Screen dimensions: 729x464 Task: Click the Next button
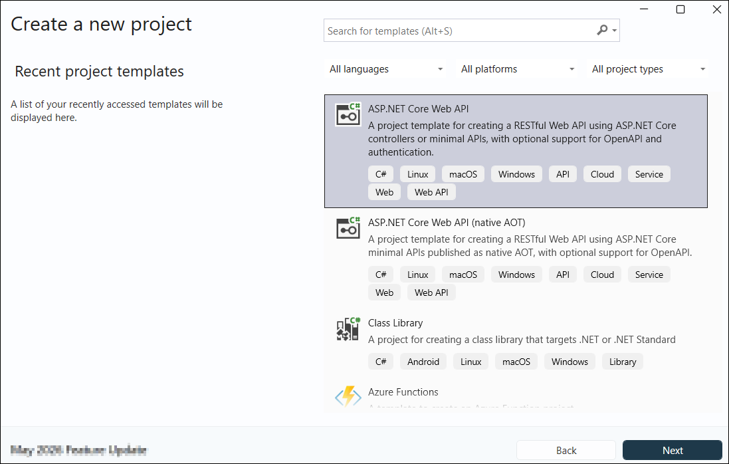673,450
